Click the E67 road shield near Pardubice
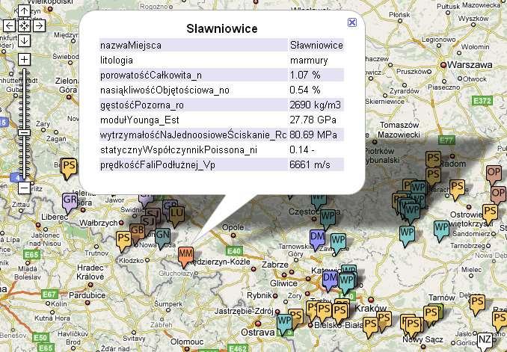The image size is (507, 352). [49, 294]
